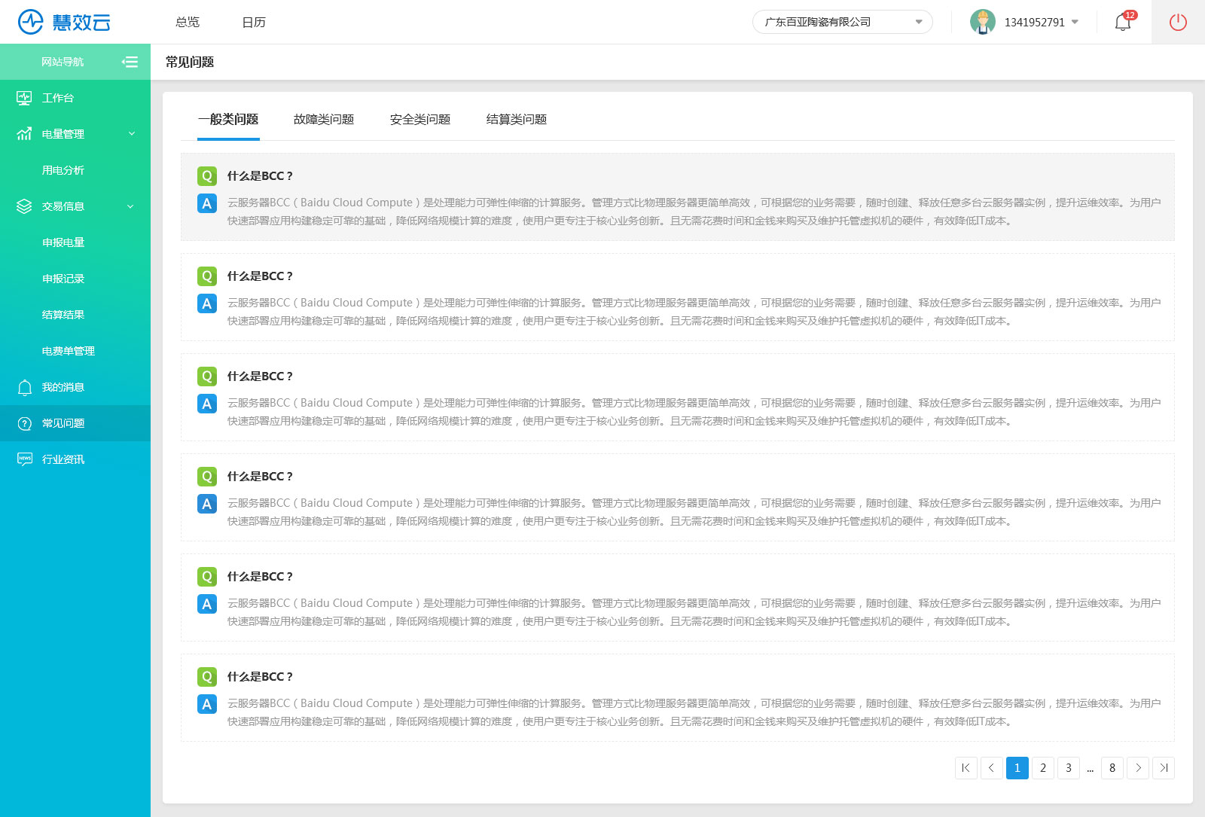Click the 我的消息 bell icon in sidebar
This screenshot has width=1205, height=817.
coord(24,387)
